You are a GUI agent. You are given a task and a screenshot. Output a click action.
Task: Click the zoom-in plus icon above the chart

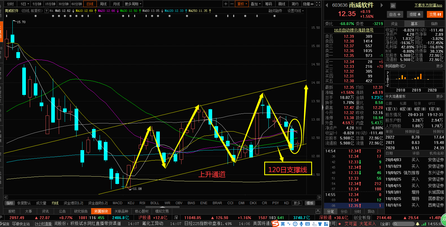[x=226, y=4]
